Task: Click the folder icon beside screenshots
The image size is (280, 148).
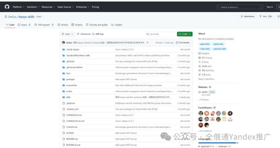Action: point(64,85)
